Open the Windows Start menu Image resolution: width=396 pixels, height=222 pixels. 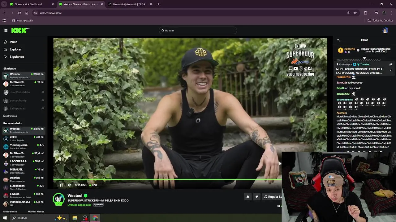coord(5,218)
